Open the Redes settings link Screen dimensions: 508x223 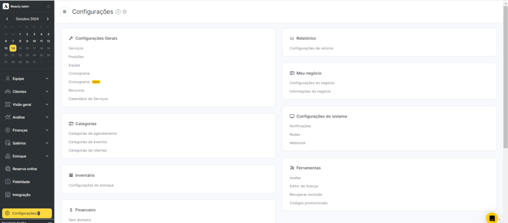click(295, 134)
